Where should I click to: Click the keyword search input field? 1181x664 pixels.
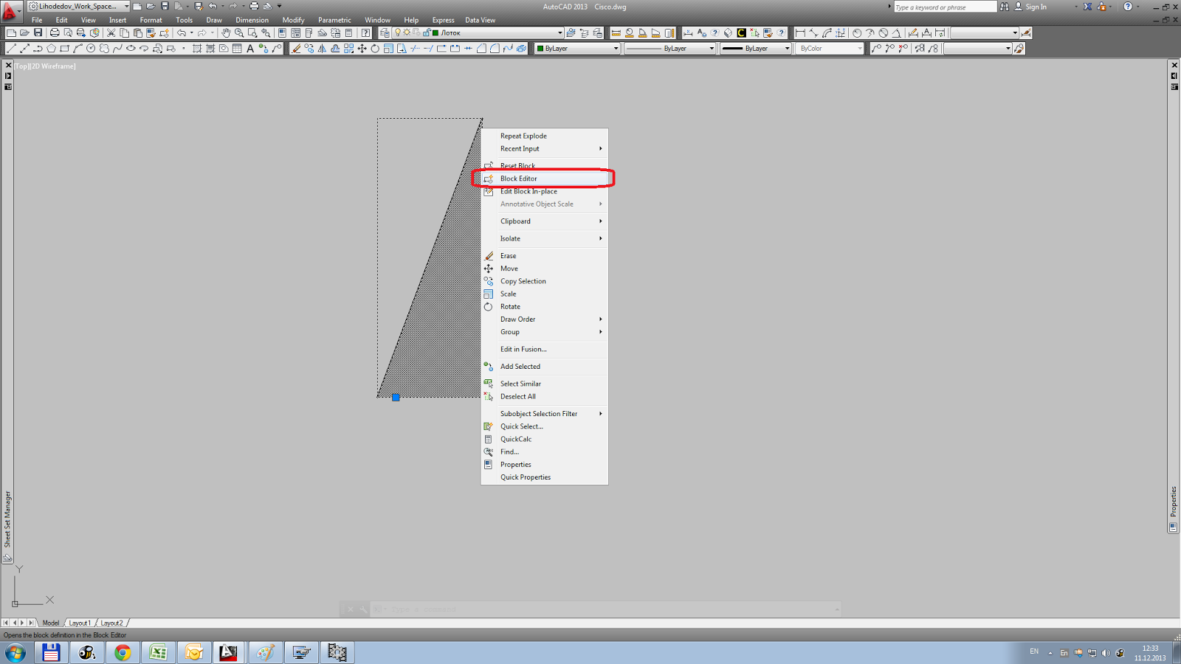tap(945, 7)
